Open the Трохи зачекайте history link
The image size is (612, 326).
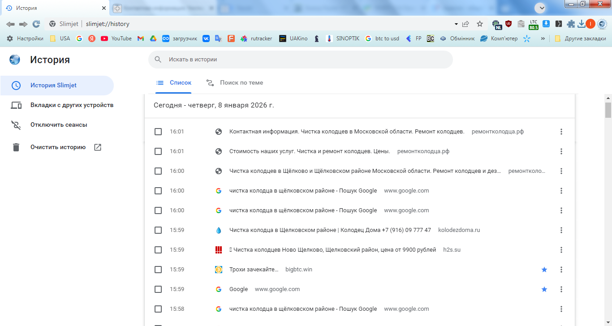pyautogui.click(x=254, y=270)
